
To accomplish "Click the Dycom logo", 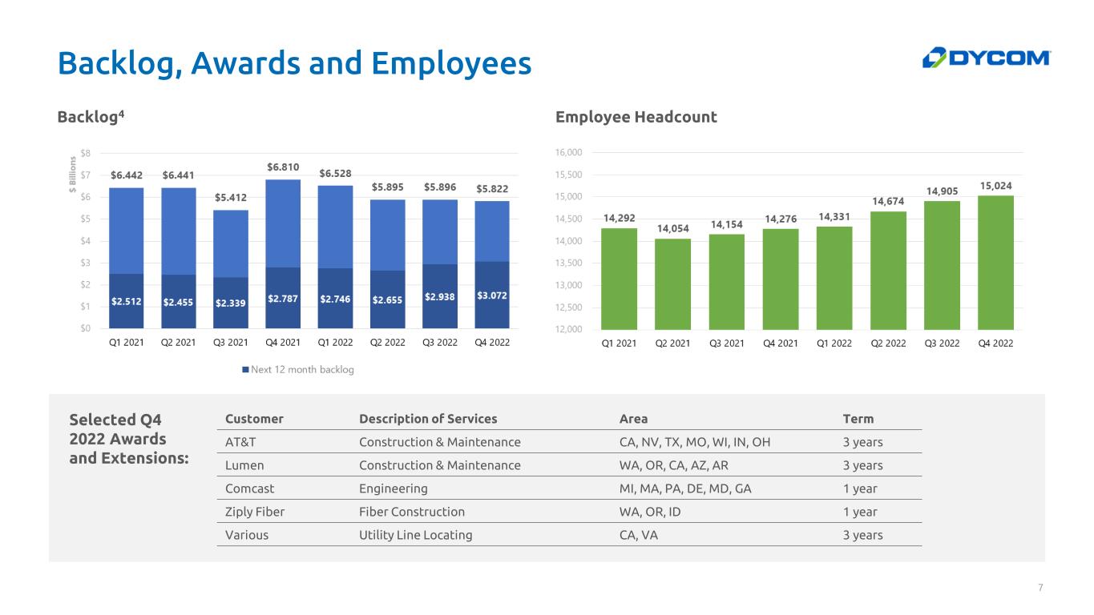I will pyautogui.click(x=986, y=58).
